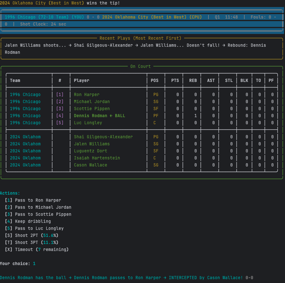Click the 'Keep dribbling' action line
Screen dimensions: 285x283
tap(28, 221)
